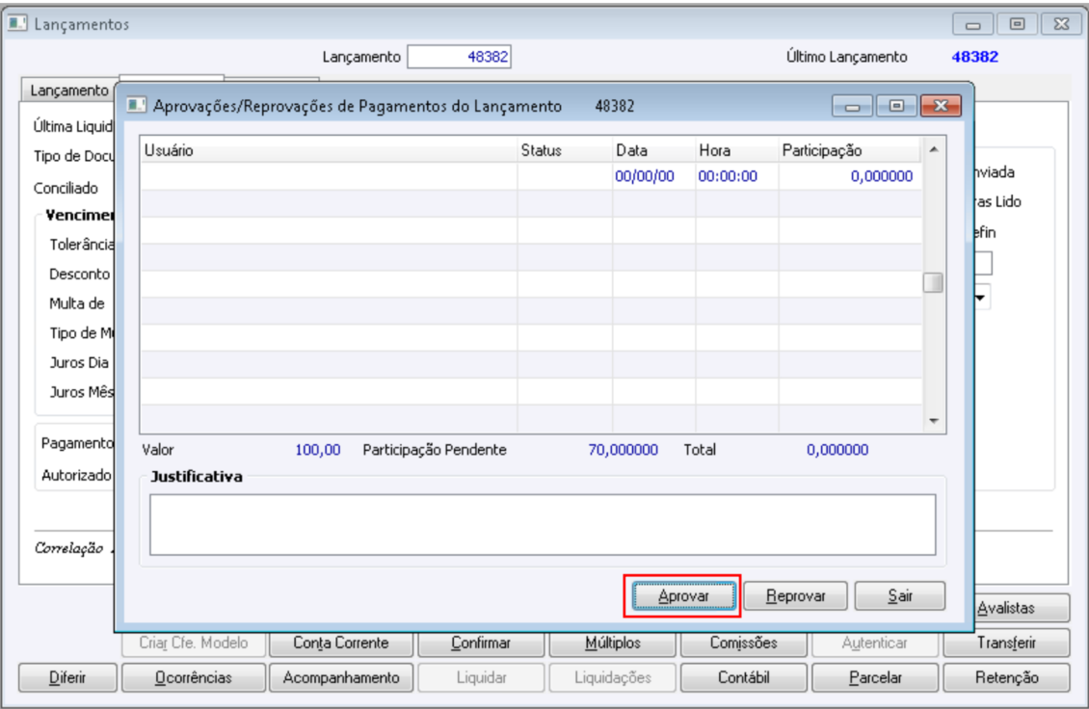Close the approvals dialog with red X
The width and height of the screenshot is (1089, 709).
click(x=941, y=106)
